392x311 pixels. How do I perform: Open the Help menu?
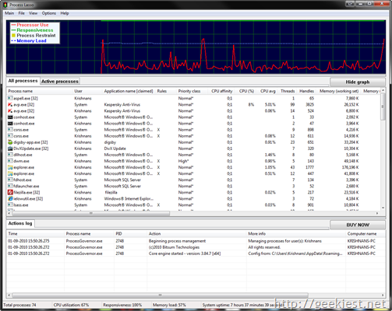(x=65, y=13)
